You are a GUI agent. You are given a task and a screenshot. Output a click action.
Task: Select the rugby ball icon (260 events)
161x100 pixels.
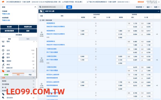coord(3,61)
